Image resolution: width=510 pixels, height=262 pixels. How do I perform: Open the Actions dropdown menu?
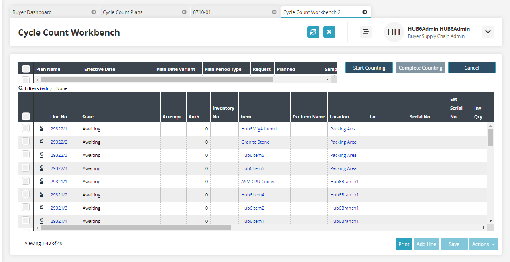(x=484, y=244)
